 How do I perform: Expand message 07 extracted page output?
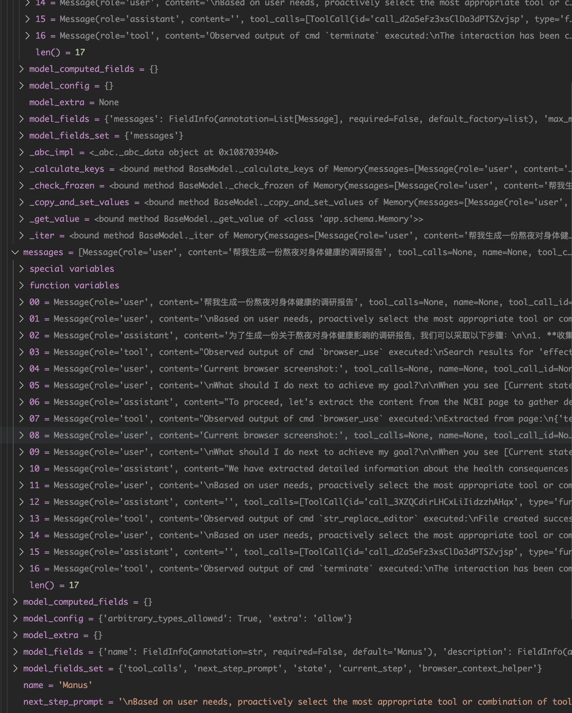pyautogui.click(x=22, y=419)
